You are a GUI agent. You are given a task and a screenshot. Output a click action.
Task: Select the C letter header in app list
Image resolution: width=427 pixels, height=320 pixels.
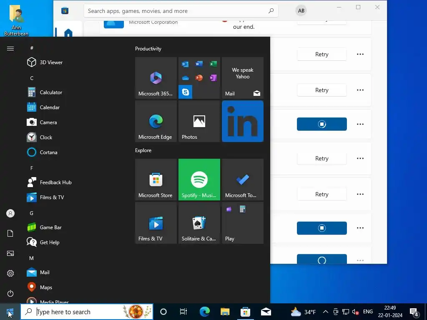click(x=32, y=78)
